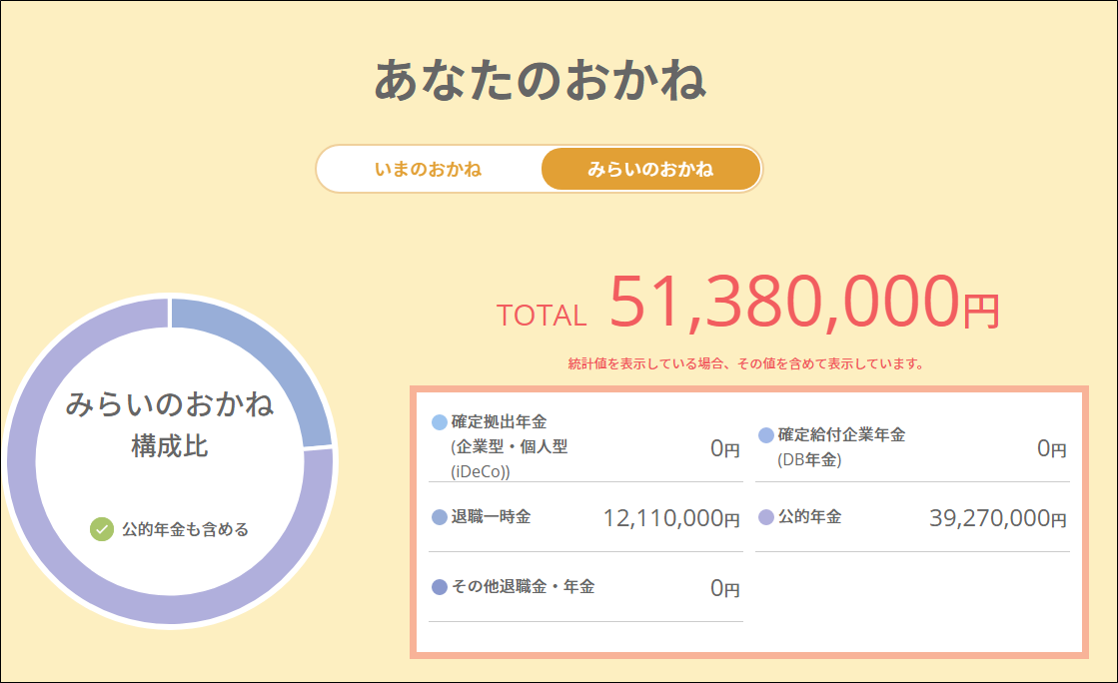Viewport: 1118px width, 683px height.
Task: Click the 公的年金 purple legend dot
Action: [x=766, y=518]
